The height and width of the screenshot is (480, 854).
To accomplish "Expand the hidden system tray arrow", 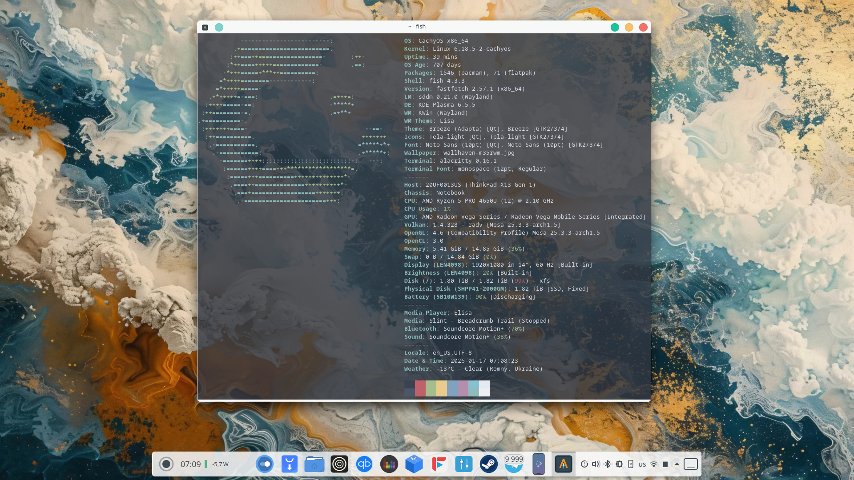I will 677,464.
